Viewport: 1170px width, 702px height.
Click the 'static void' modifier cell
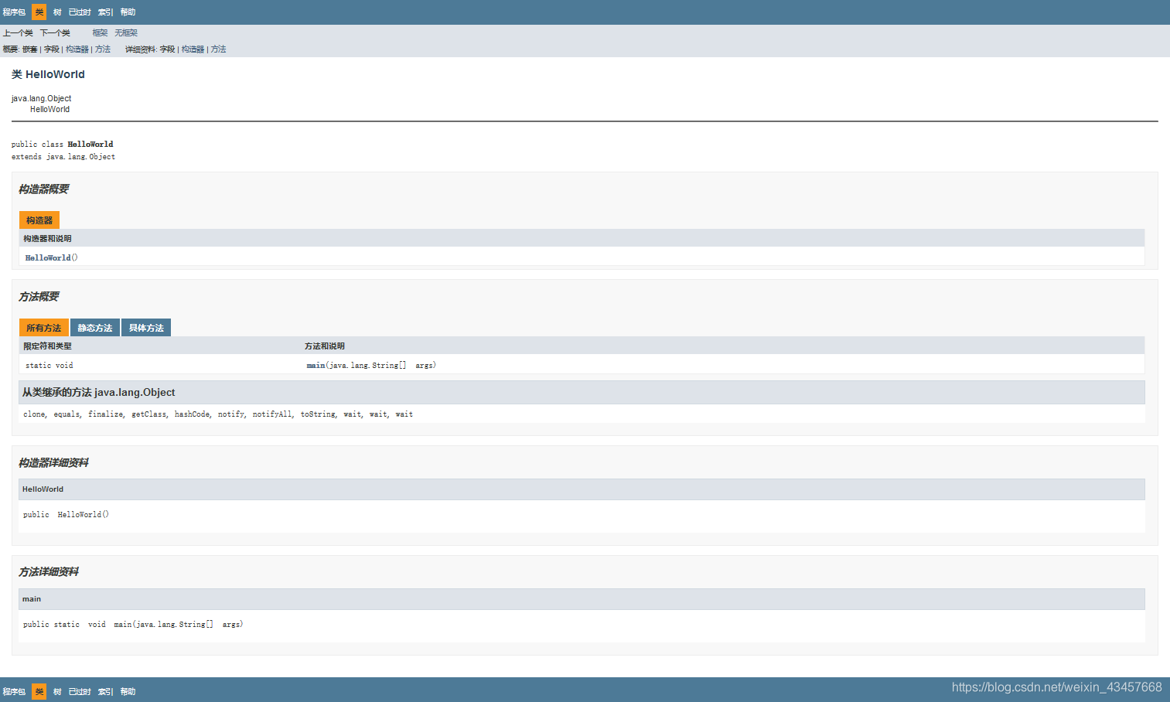(x=49, y=366)
